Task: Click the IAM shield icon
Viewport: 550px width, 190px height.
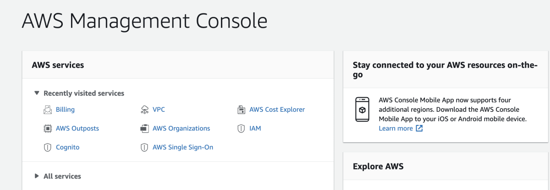Action: (x=242, y=129)
